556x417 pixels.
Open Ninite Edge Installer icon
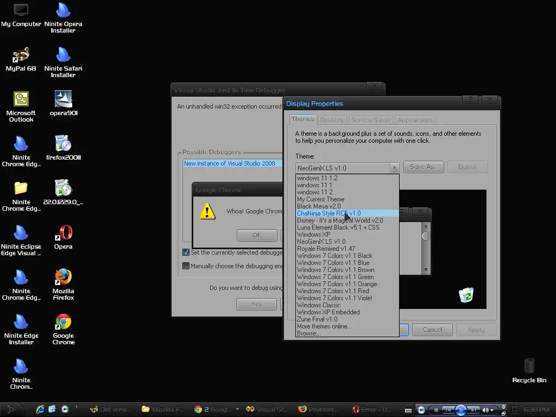21,329
